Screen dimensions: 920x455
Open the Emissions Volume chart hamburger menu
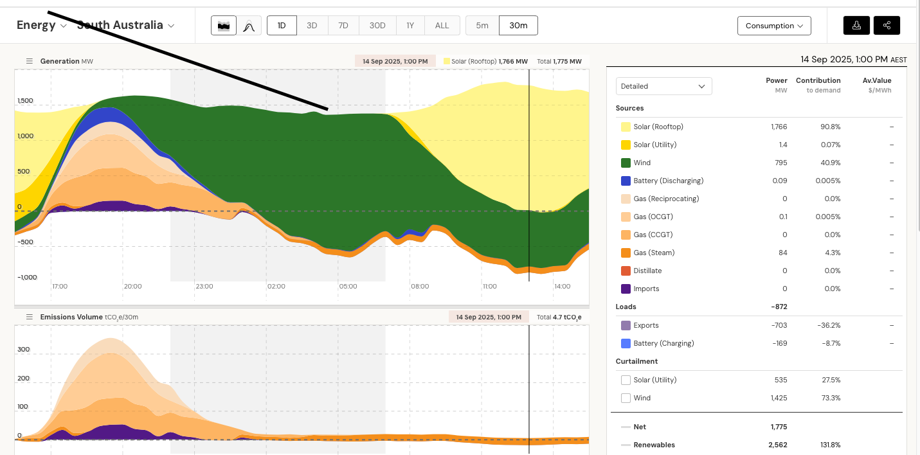point(30,317)
